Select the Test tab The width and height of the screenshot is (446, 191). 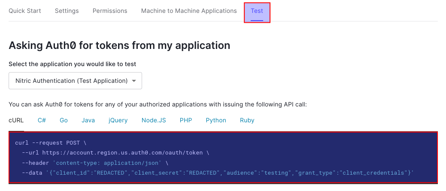pyautogui.click(x=257, y=11)
